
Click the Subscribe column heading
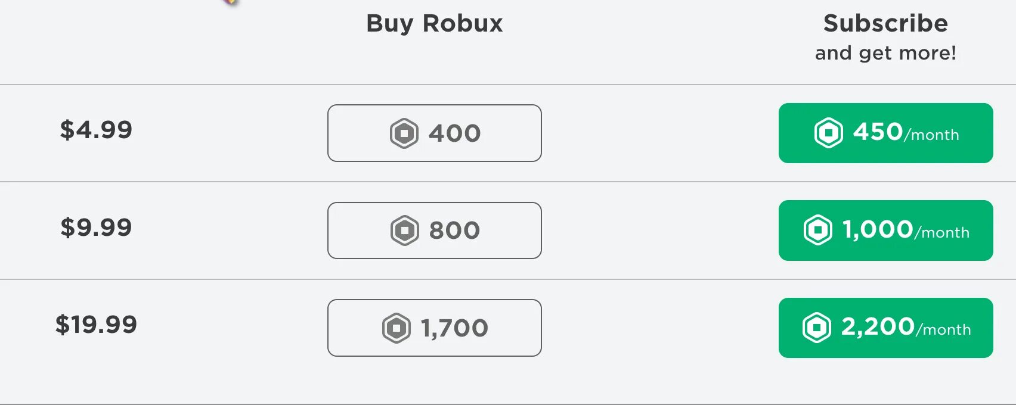point(885,23)
